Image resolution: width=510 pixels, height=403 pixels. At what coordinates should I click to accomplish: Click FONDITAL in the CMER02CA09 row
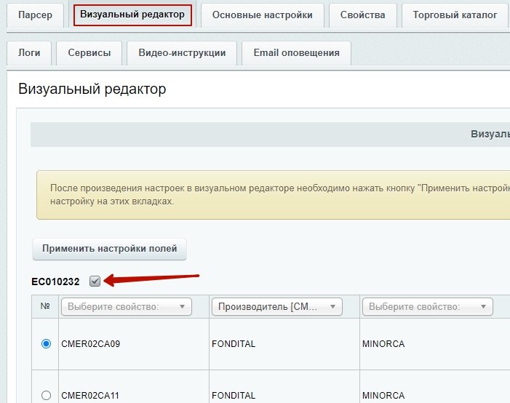[234, 344]
